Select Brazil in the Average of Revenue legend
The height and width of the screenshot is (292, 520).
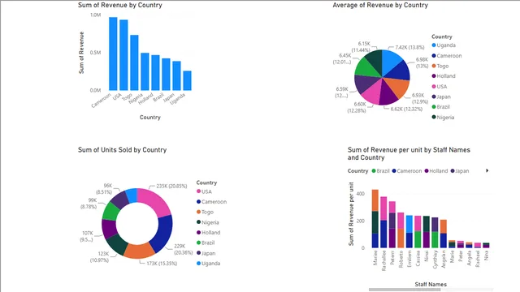[x=440, y=106]
